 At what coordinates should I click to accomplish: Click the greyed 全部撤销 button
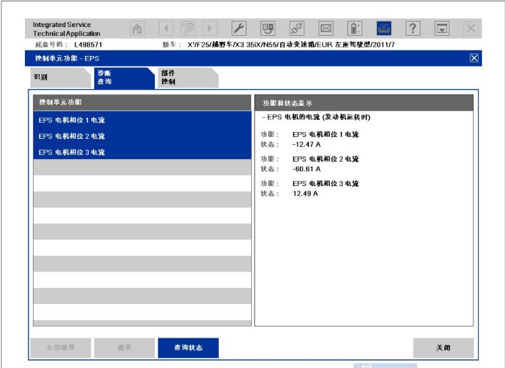pos(61,348)
